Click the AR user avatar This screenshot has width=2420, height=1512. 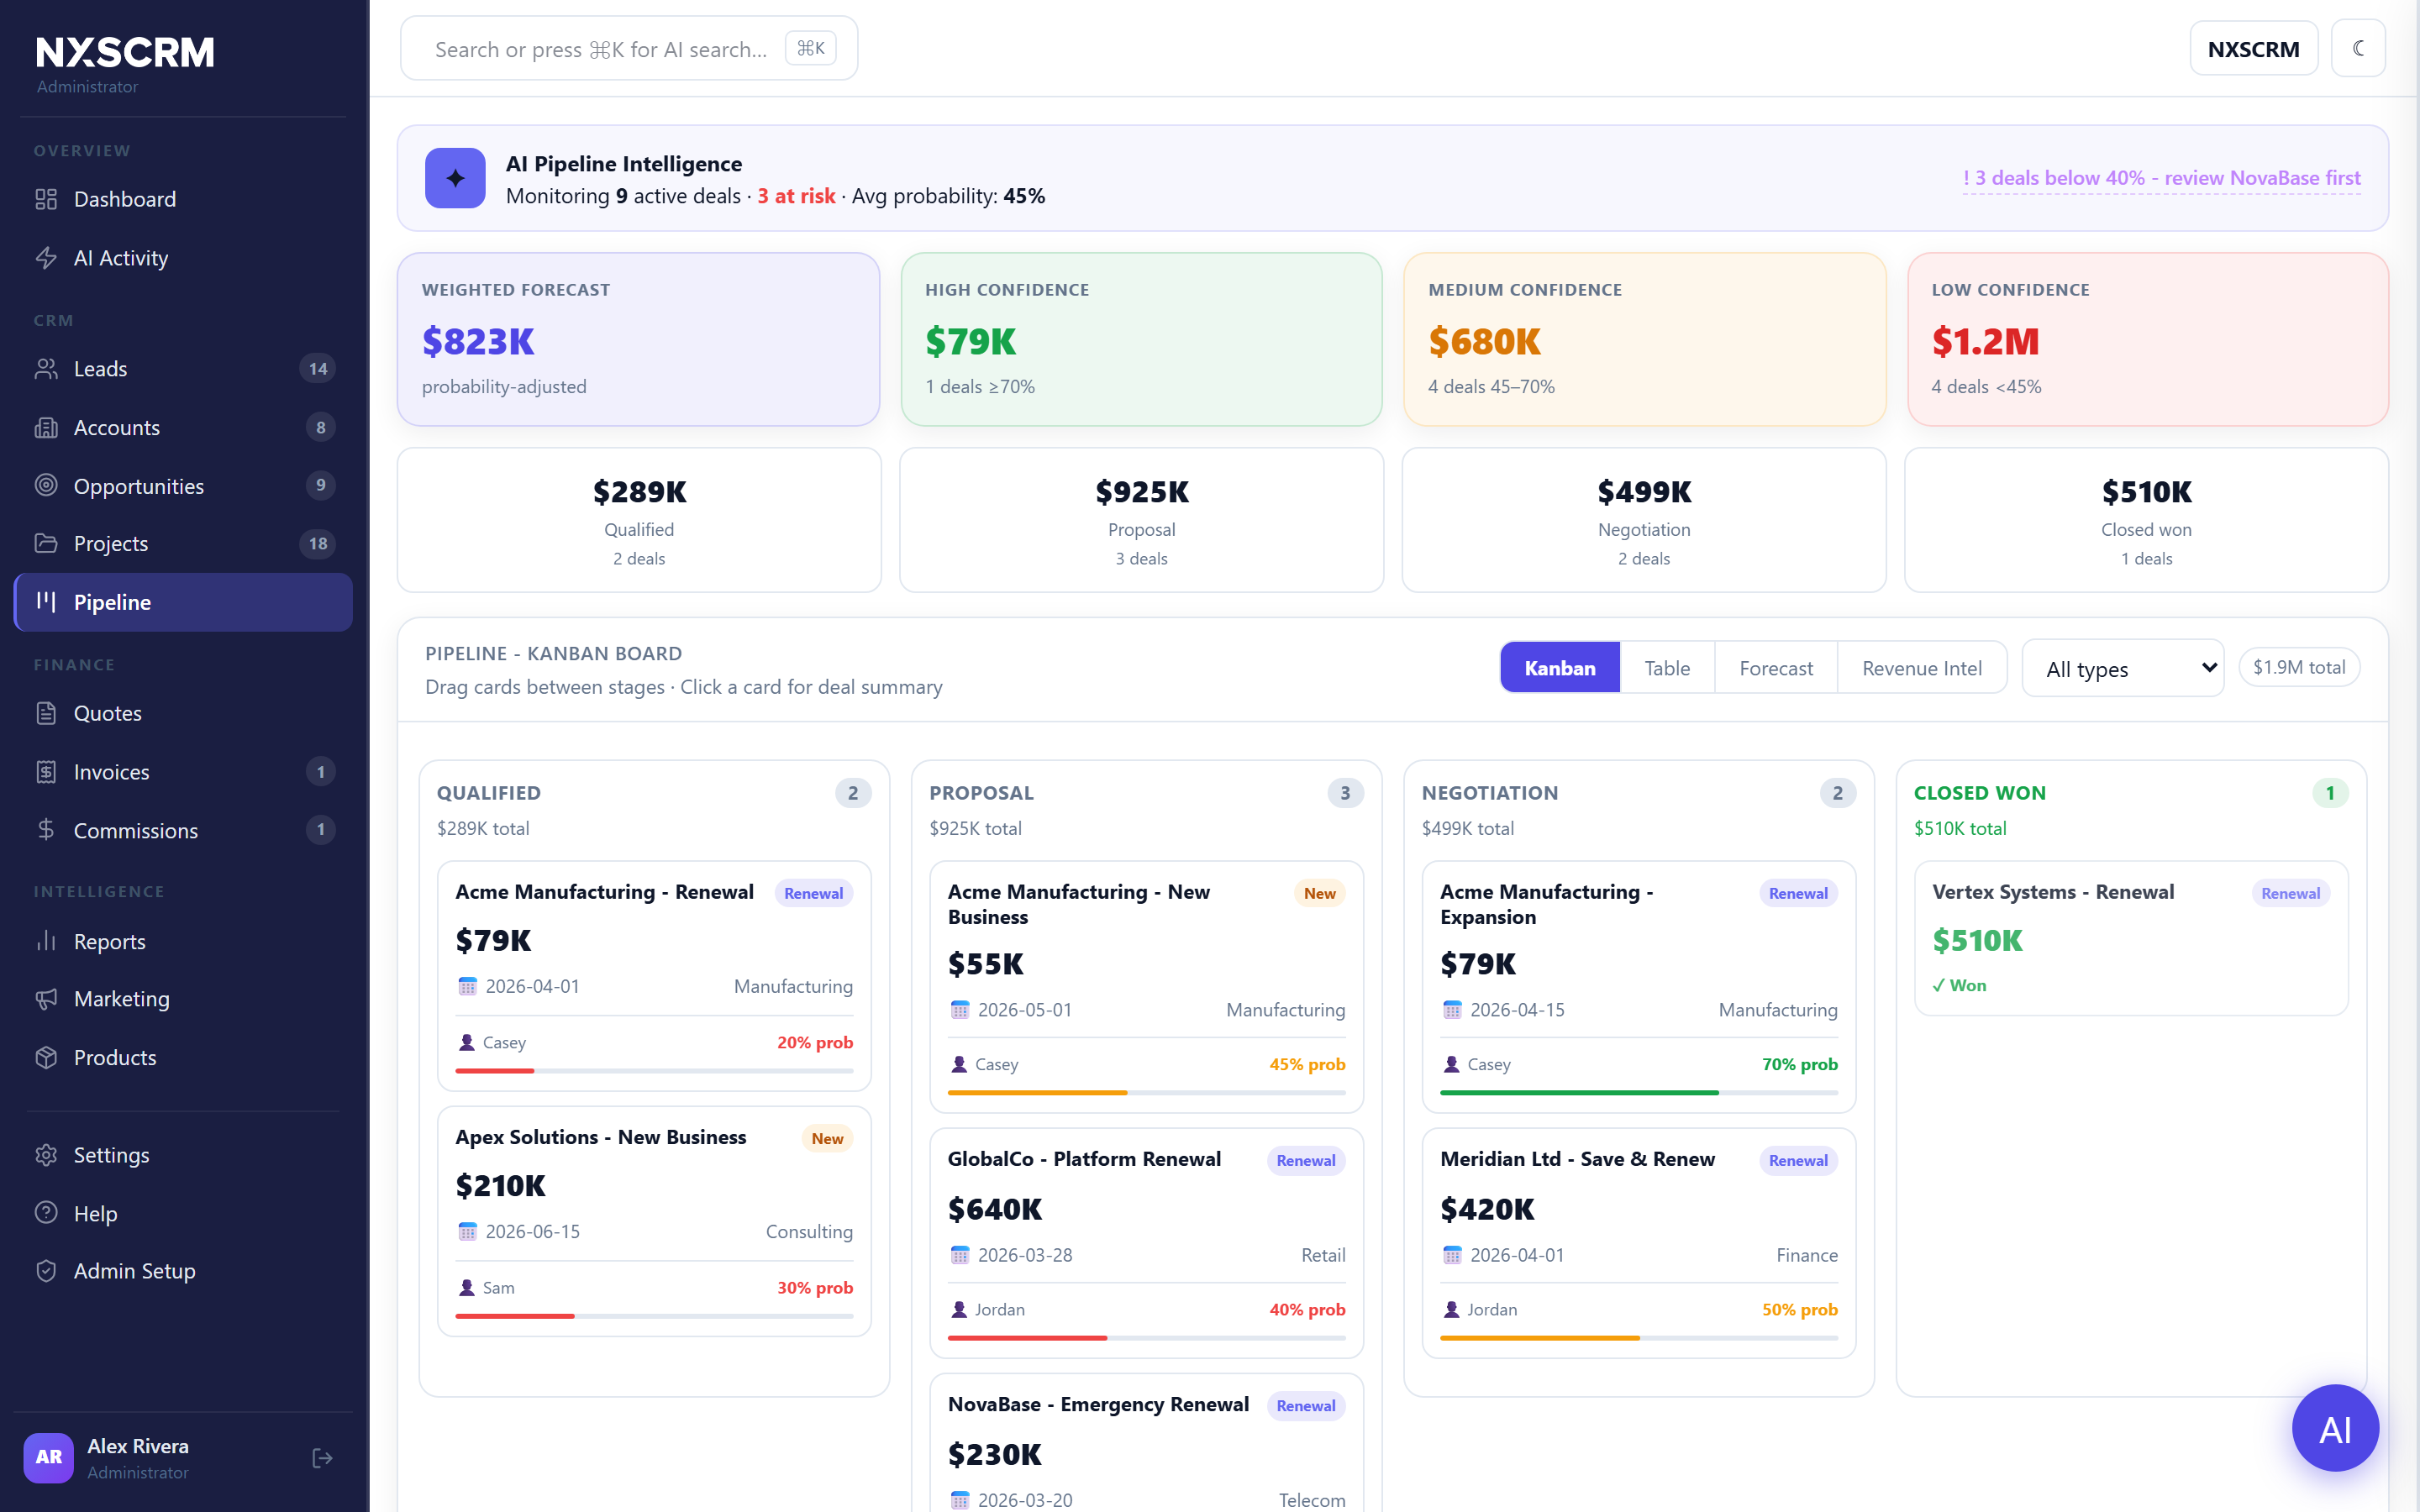(49, 1458)
